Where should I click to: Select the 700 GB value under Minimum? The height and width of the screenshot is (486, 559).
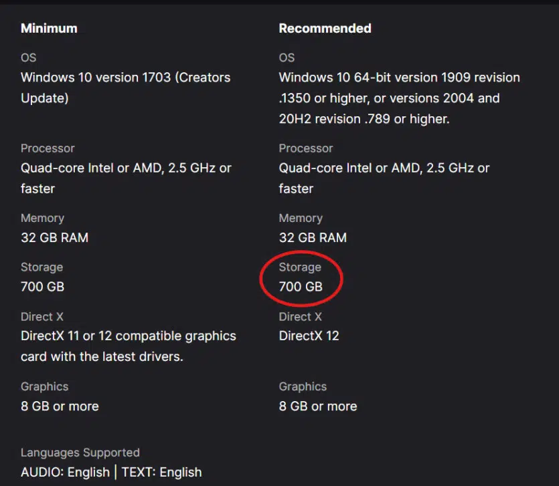pos(42,287)
